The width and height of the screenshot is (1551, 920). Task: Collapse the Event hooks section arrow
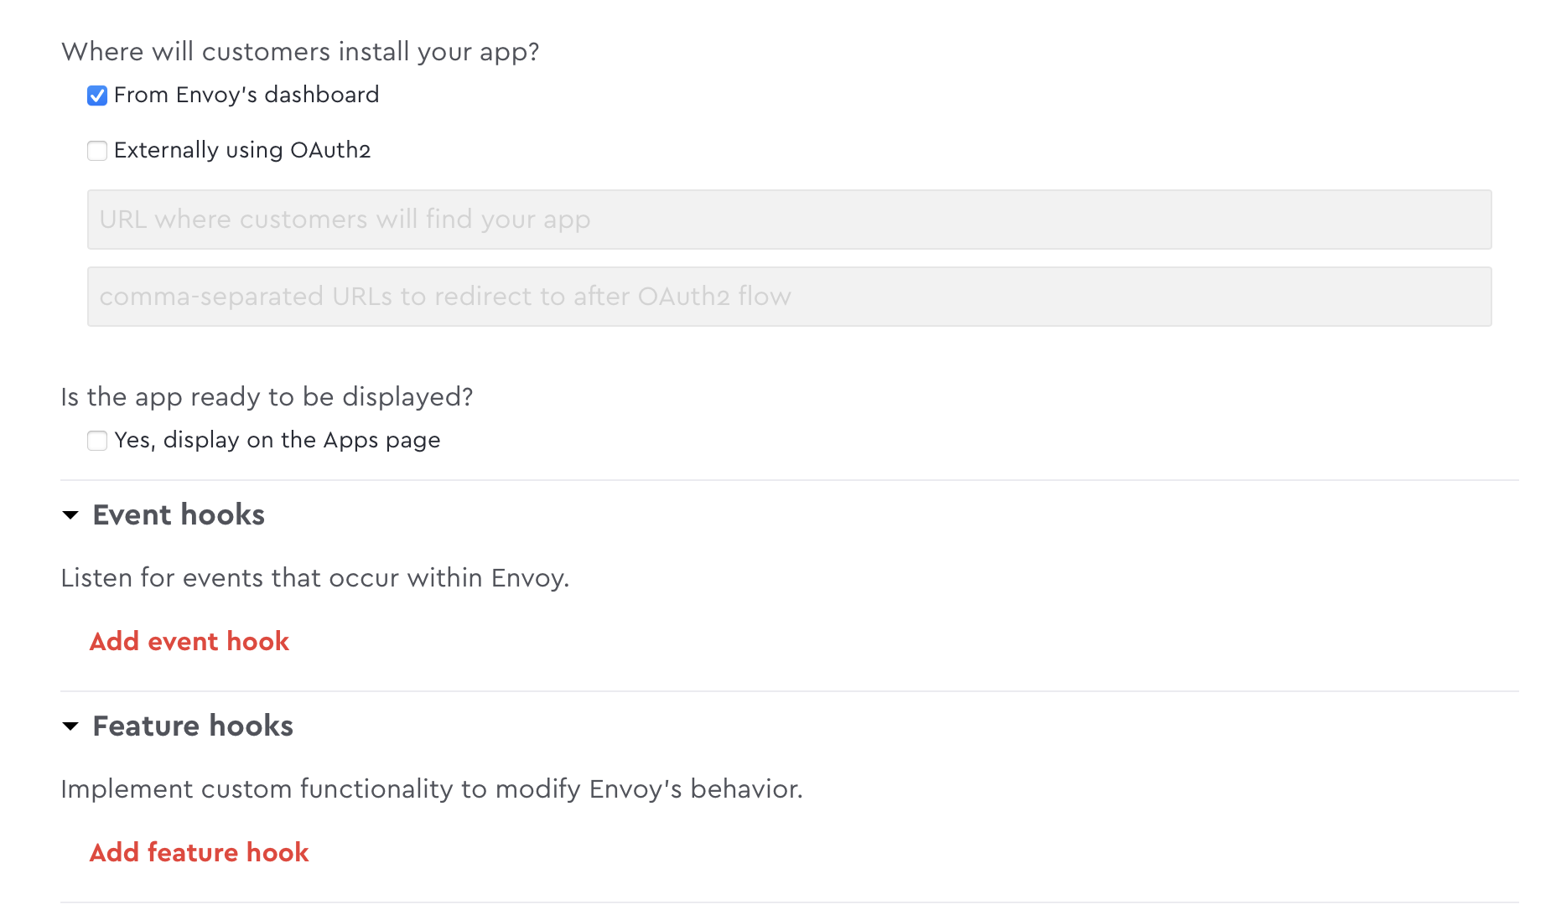[70, 515]
